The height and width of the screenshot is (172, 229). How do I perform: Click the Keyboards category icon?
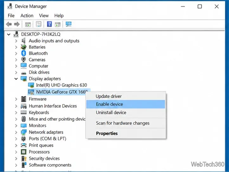point(23,113)
